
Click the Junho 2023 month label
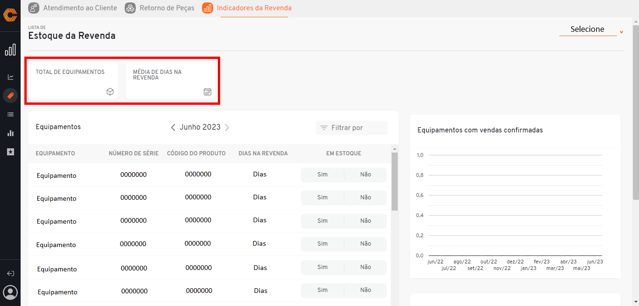pyautogui.click(x=200, y=127)
